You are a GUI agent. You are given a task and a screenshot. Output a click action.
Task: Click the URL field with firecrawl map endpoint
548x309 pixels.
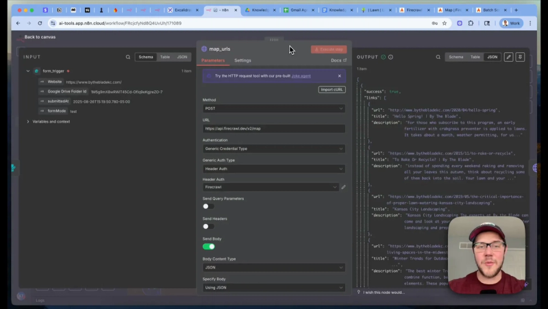pyautogui.click(x=274, y=129)
